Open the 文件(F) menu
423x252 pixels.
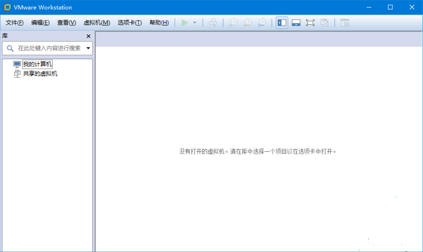15,23
